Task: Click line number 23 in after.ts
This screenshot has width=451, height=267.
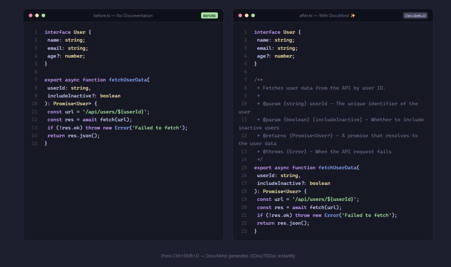Action: (x=244, y=231)
